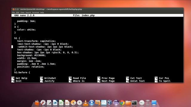The height and width of the screenshot is (107, 191).
Task: Launch VirtualBox cube icon in dock
Action: coord(110,103)
